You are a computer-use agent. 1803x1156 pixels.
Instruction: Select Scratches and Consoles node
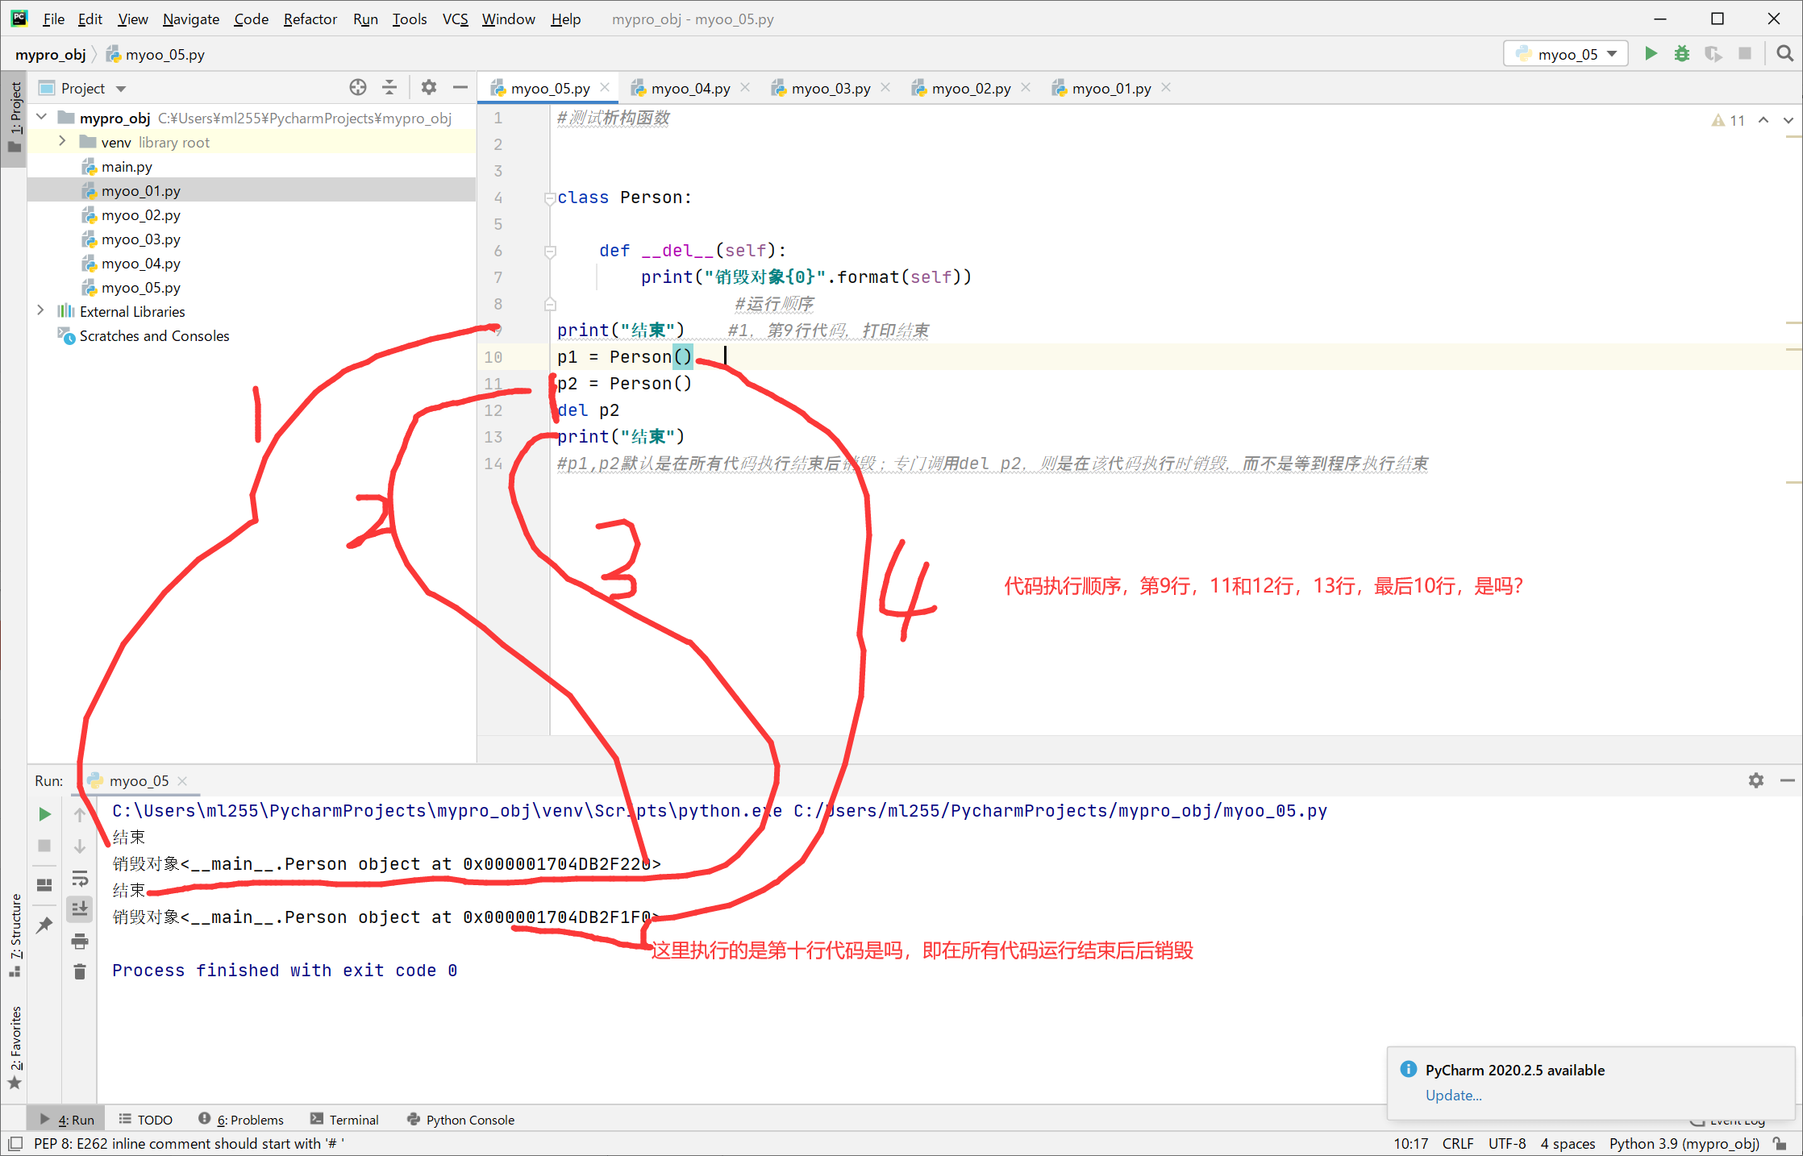coord(154,335)
